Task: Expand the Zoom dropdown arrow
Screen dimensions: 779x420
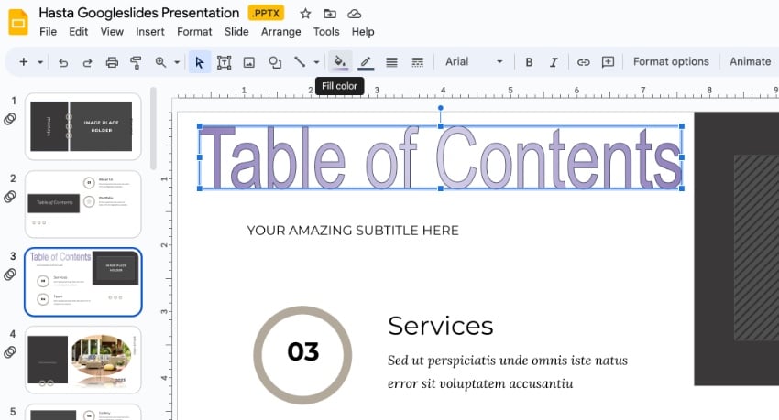Action: [176, 62]
